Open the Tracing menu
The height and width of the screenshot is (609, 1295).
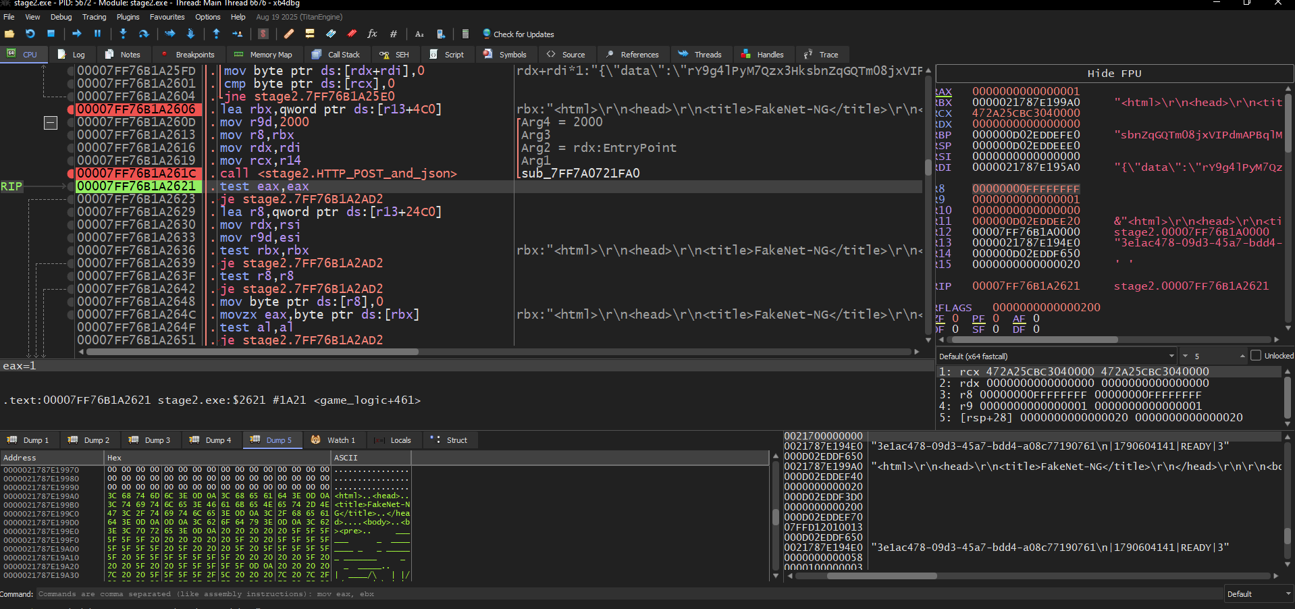pyautogui.click(x=95, y=17)
